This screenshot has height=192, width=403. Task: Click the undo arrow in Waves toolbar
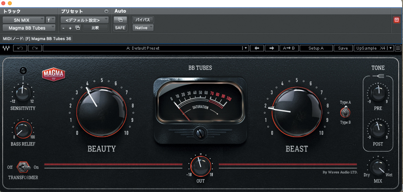tap(20, 48)
